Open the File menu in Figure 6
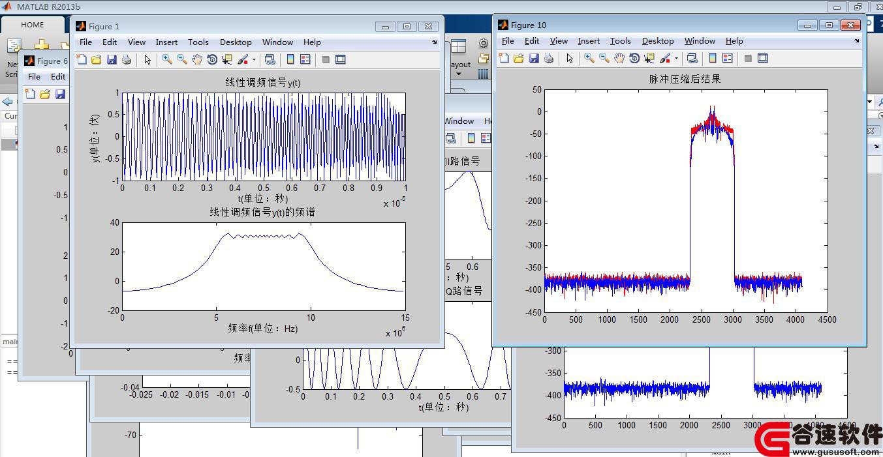This screenshot has height=457, width=883. tap(34, 76)
